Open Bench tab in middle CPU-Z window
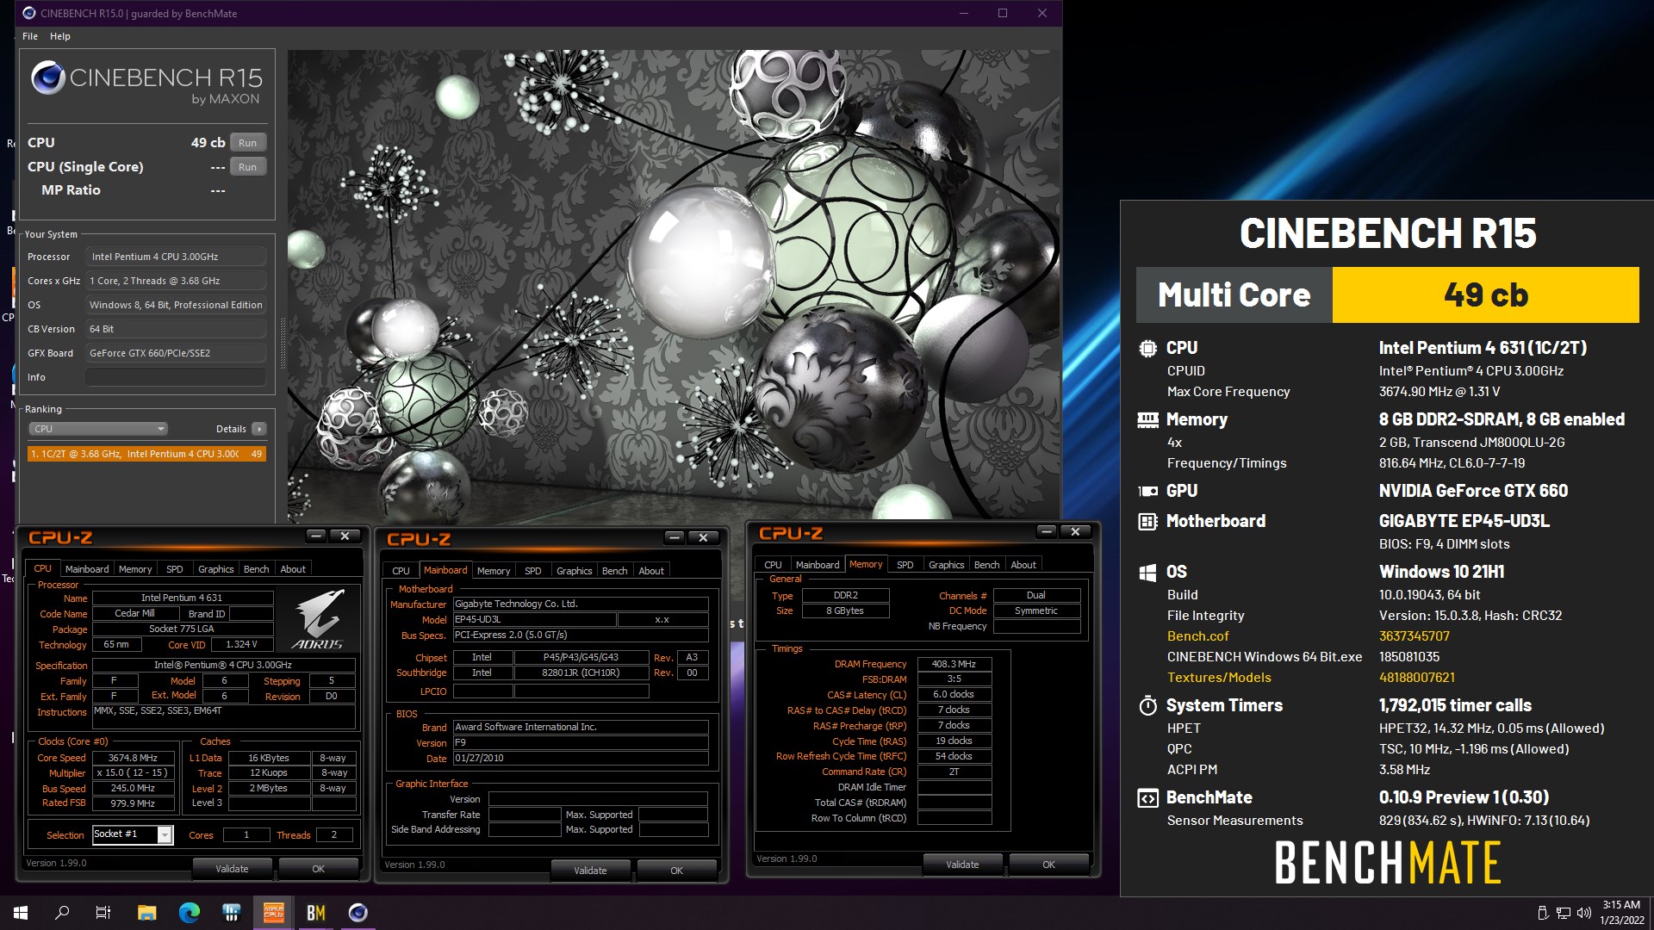This screenshot has height=930, width=1654. point(615,571)
